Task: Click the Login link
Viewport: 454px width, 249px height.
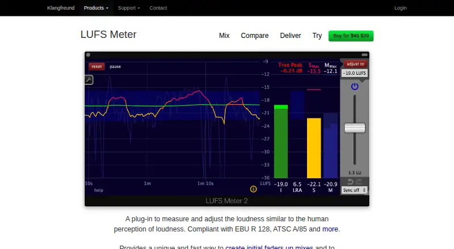Action: 401,8
